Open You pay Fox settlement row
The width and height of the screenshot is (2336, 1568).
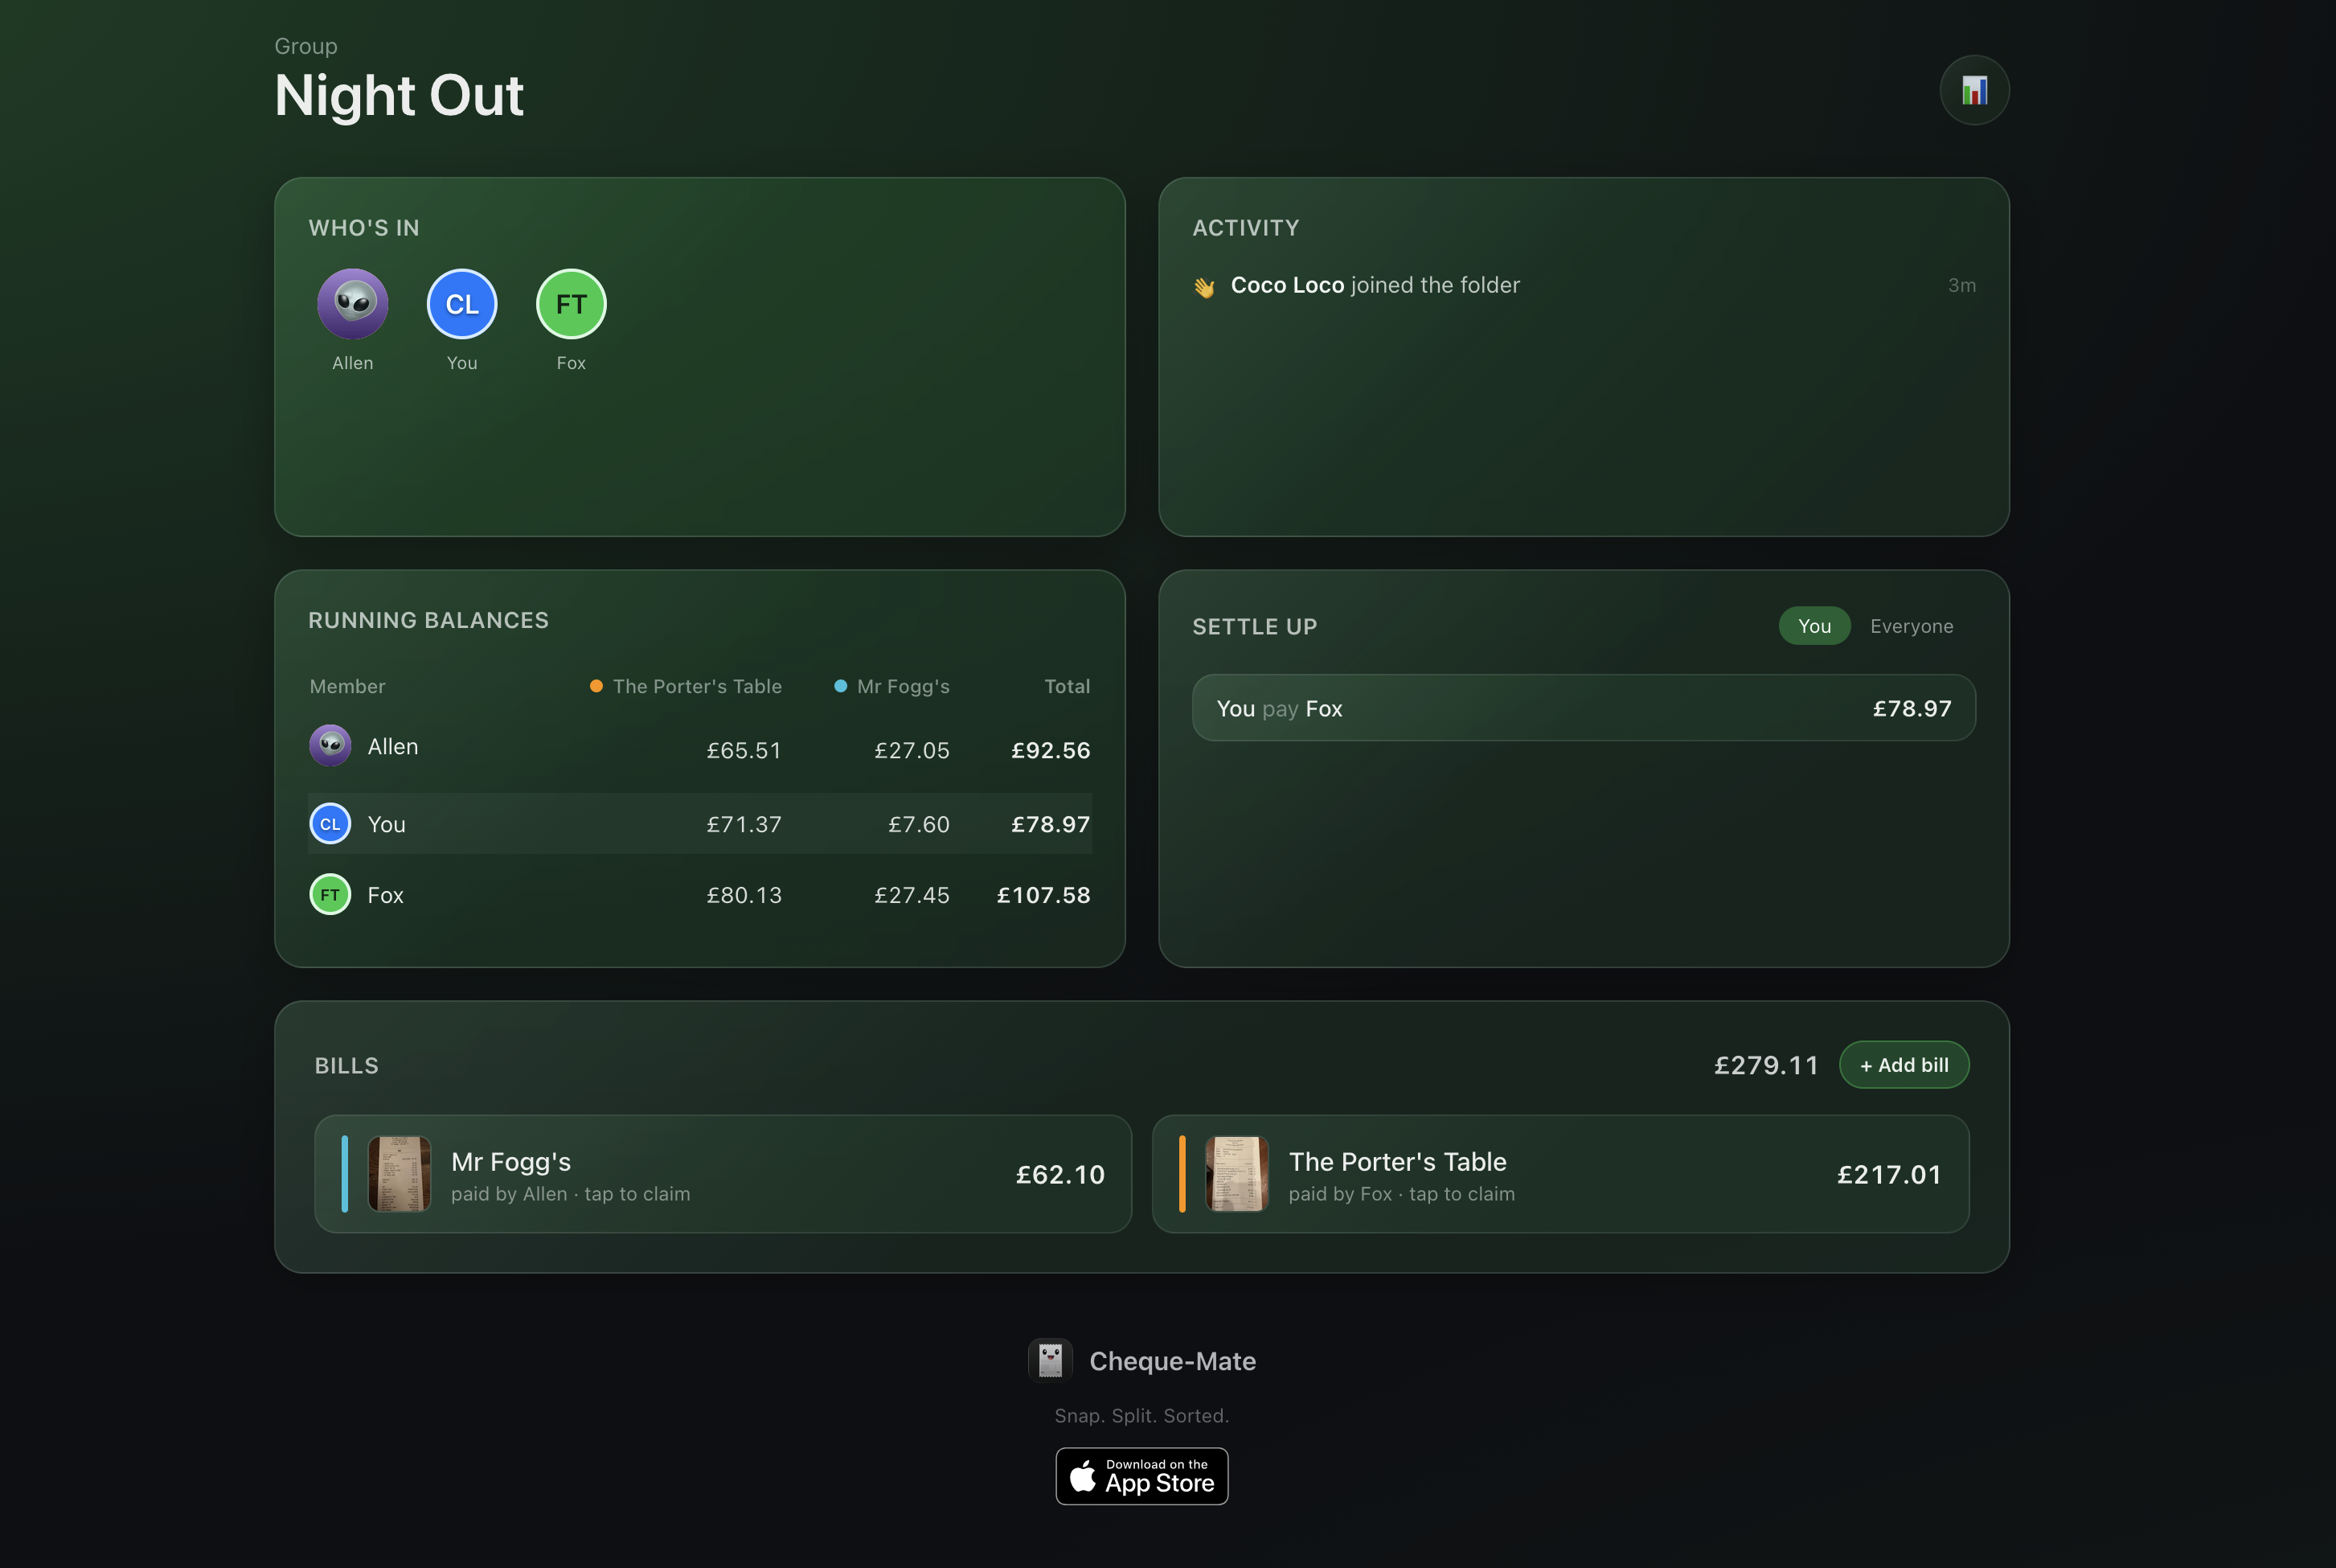(1584, 708)
